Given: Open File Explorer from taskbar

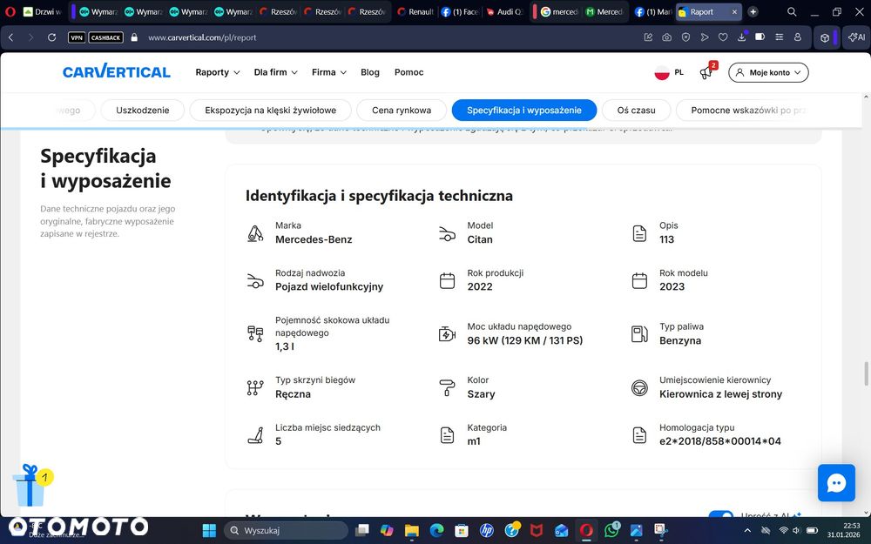Looking at the screenshot, I should [412, 531].
